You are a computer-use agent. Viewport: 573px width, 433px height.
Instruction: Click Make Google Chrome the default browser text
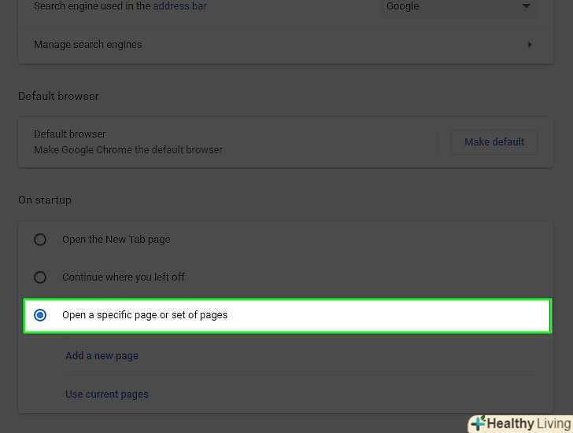point(128,150)
